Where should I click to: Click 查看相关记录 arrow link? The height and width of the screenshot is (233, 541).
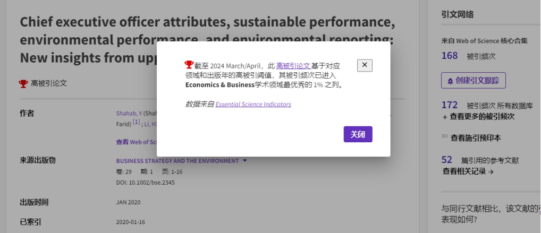tap(468, 171)
